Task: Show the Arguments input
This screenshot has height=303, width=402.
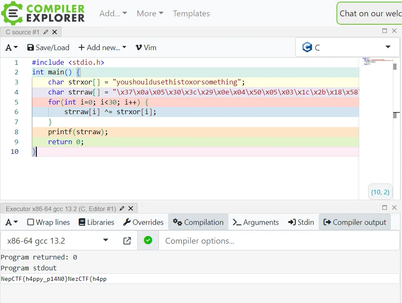Action: (x=256, y=222)
